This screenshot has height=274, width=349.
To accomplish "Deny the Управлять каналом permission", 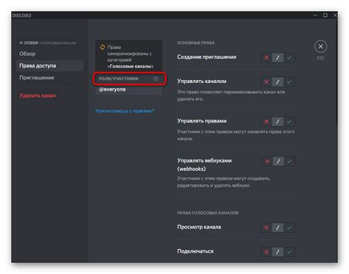I will pyautogui.click(x=267, y=82).
